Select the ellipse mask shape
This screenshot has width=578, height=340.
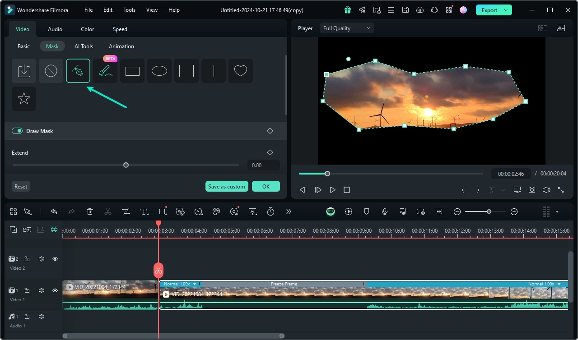159,71
